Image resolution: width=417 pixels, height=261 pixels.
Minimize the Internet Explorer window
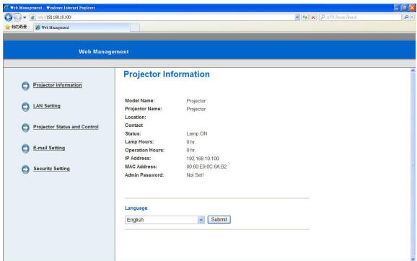pyautogui.click(x=397, y=8)
